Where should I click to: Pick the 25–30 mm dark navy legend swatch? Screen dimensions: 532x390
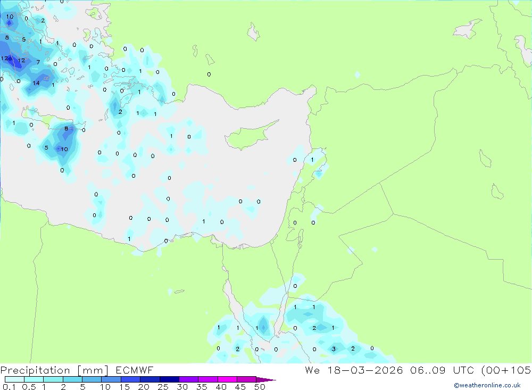click(169, 379)
